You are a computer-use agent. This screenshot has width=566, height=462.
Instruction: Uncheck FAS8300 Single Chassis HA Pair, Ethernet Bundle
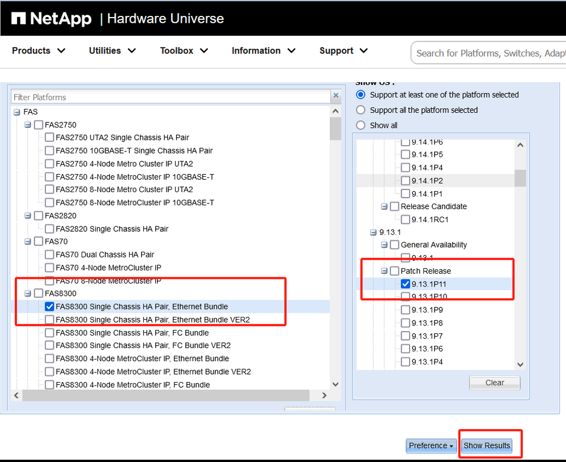coord(49,307)
